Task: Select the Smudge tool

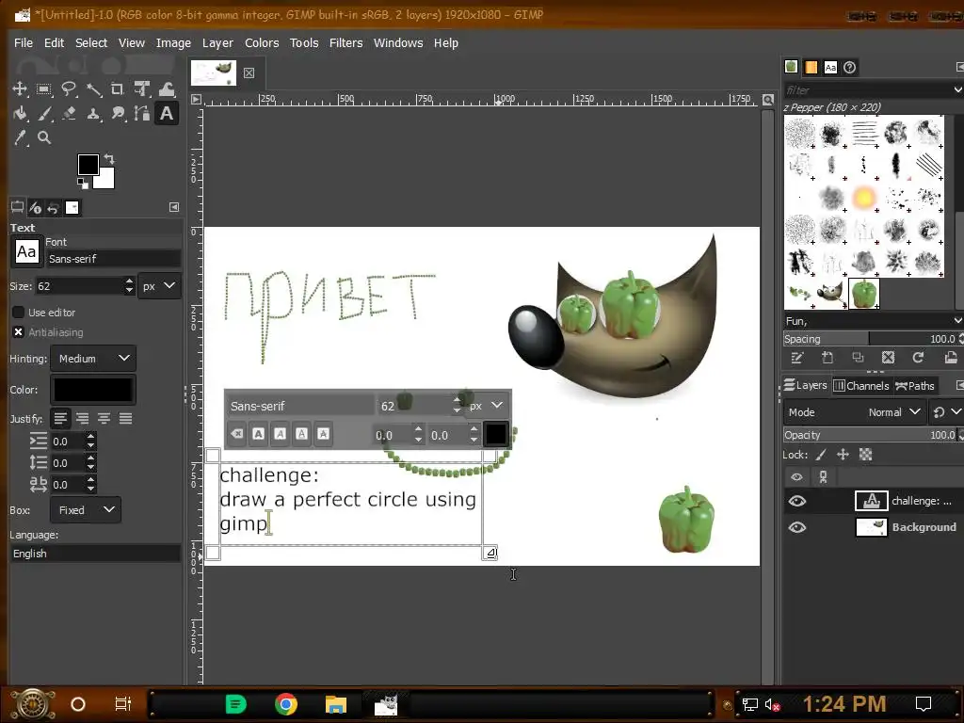Action: coord(118,114)
